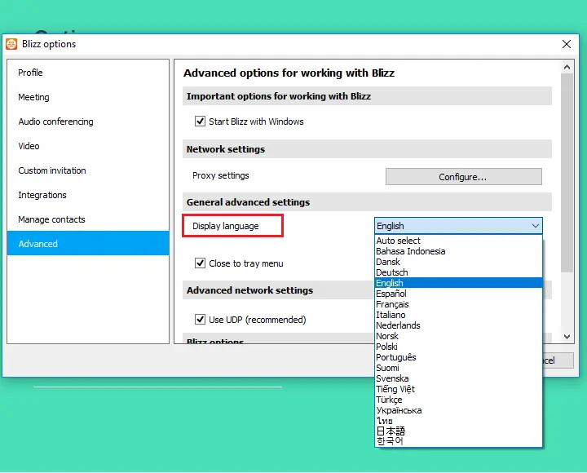Screen dimensions: 587x473
Task: Click the Advanced network settings heading
Action: [x=249, y=290]
